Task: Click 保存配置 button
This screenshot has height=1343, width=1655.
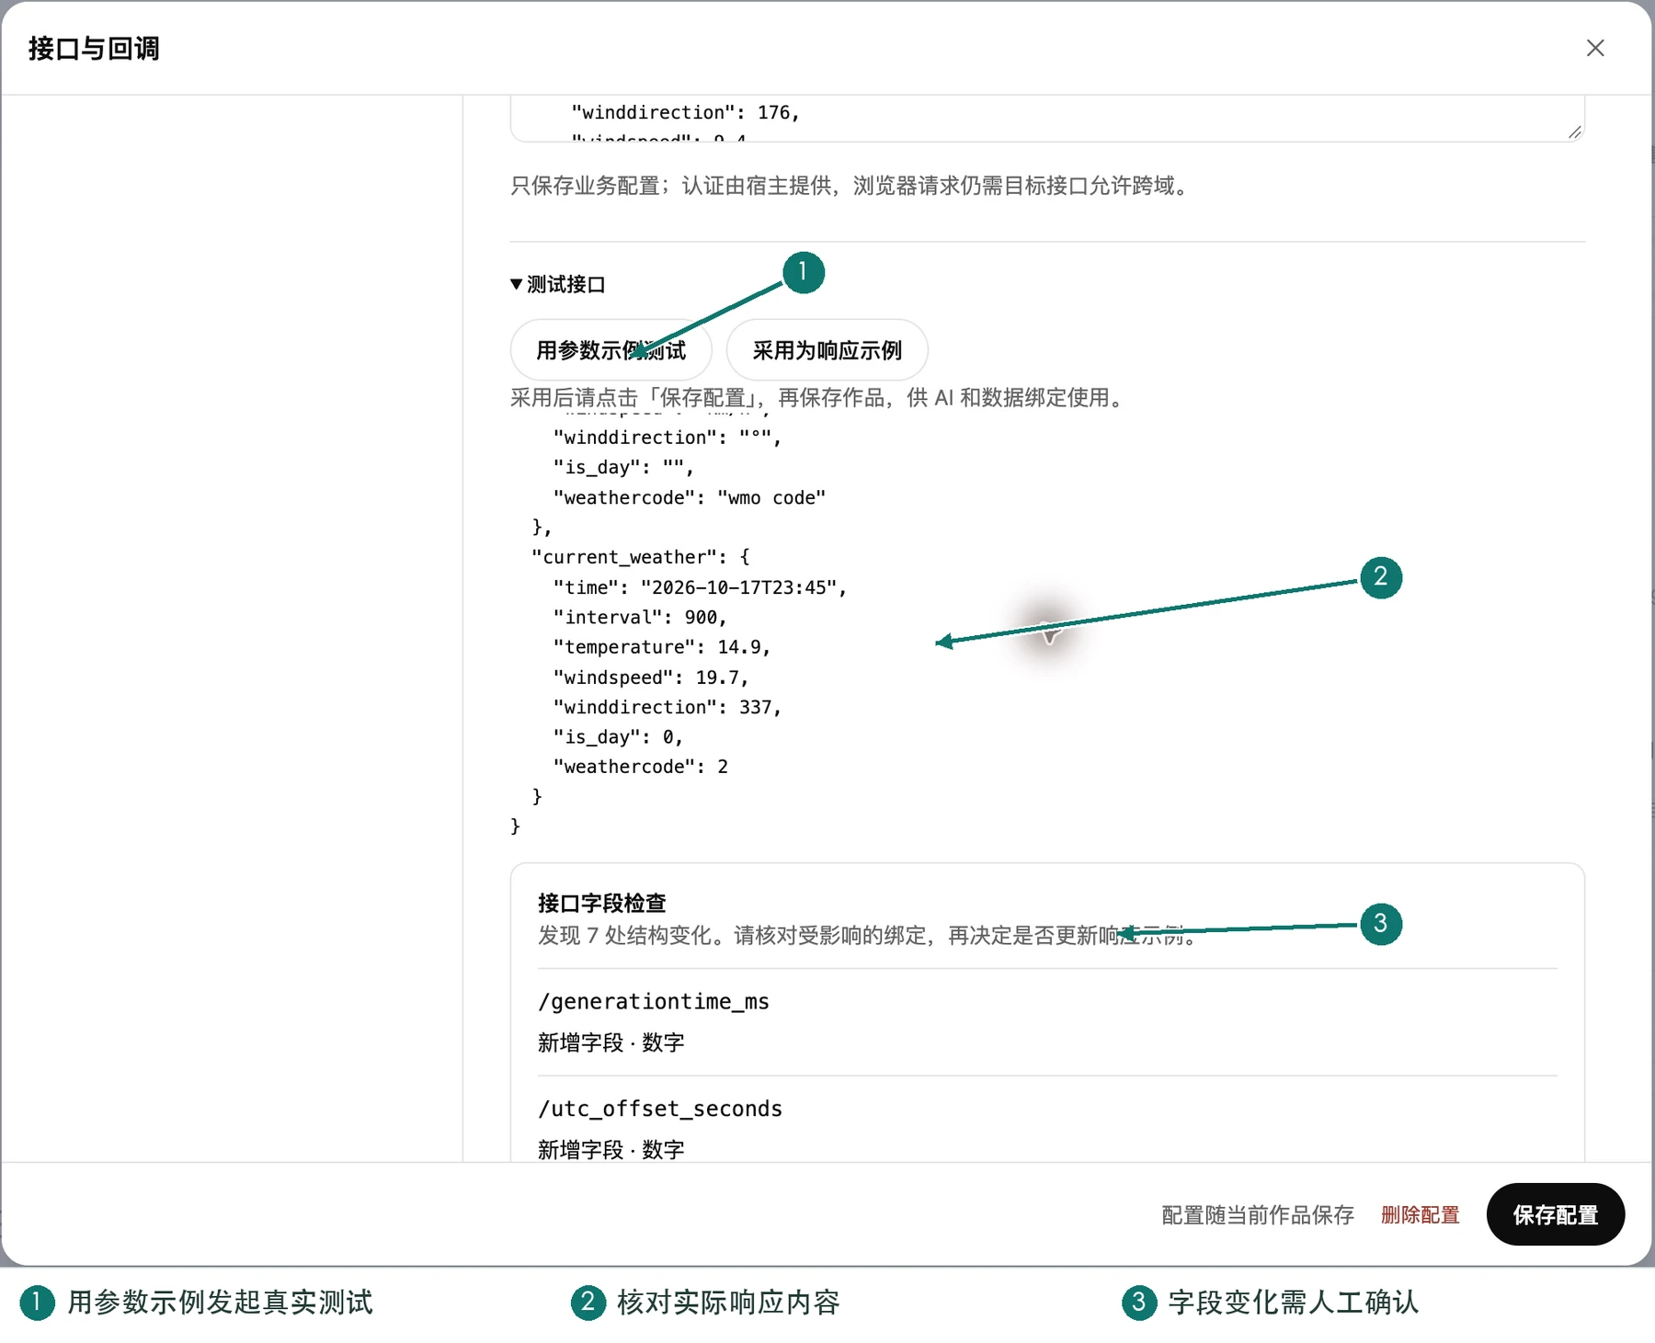Action: click(x=1556, y=1214)
